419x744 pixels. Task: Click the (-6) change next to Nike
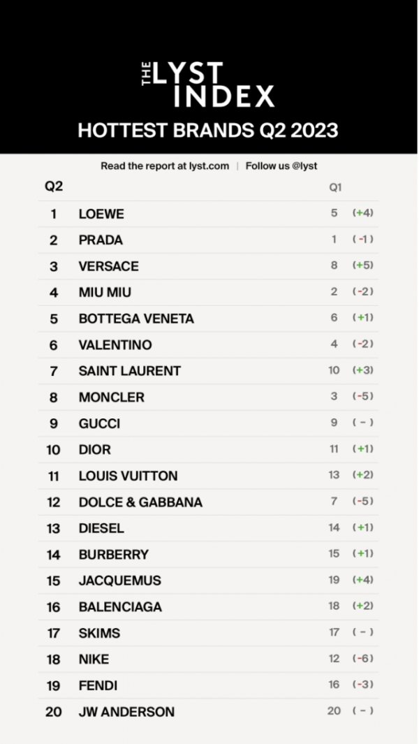click(363, 659)
